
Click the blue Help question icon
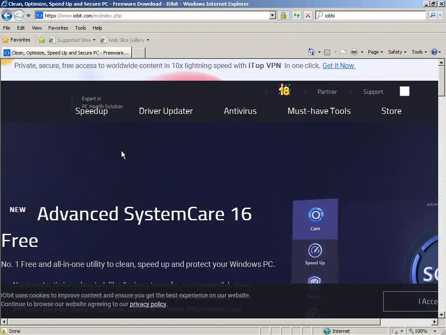click(434, 52)
